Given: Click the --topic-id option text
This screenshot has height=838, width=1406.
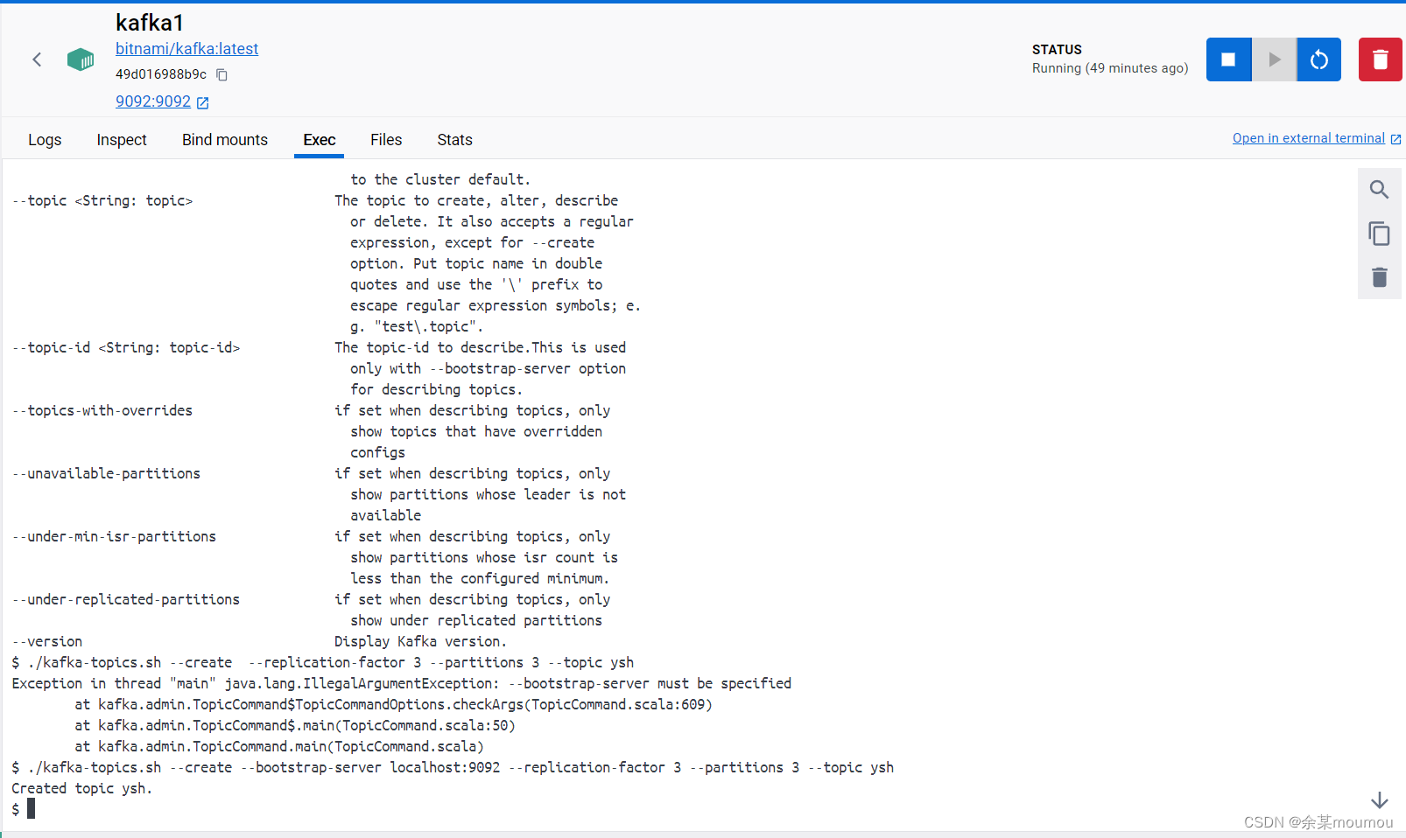Looking at the screenshot, I should (126, 347).
